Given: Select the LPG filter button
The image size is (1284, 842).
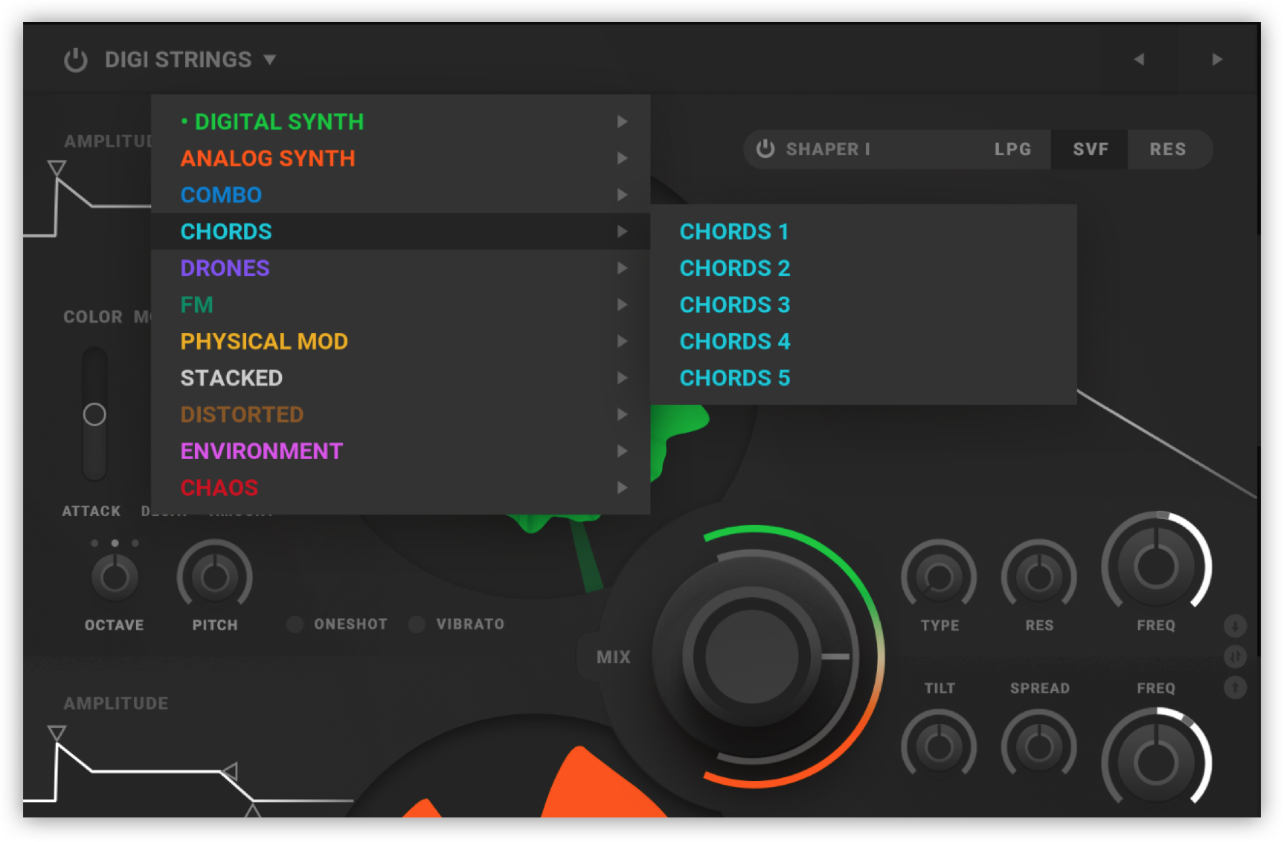Looking at the screenshot, I should coord(1012,149).
